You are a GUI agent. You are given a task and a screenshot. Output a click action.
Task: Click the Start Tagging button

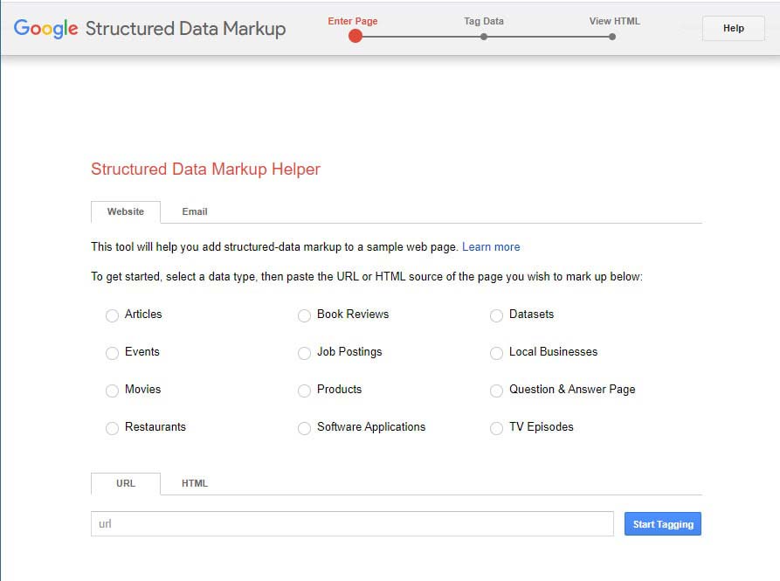coord(662,523)
